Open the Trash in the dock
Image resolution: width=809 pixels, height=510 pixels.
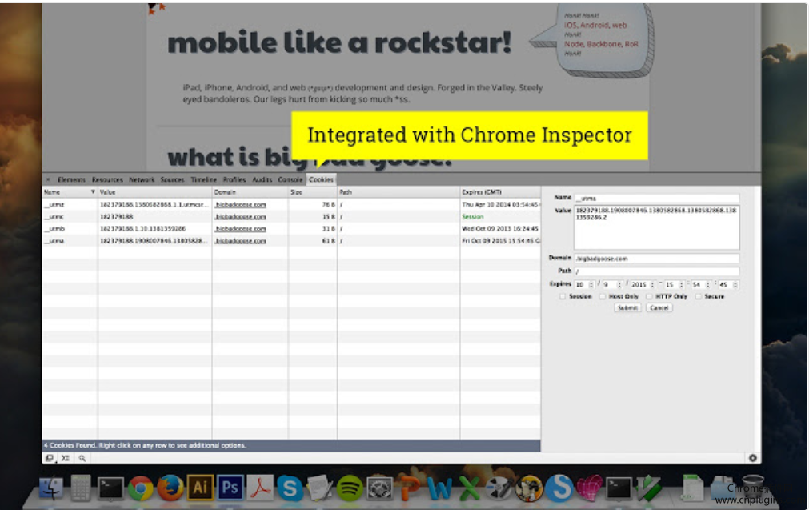pos(753,488)
